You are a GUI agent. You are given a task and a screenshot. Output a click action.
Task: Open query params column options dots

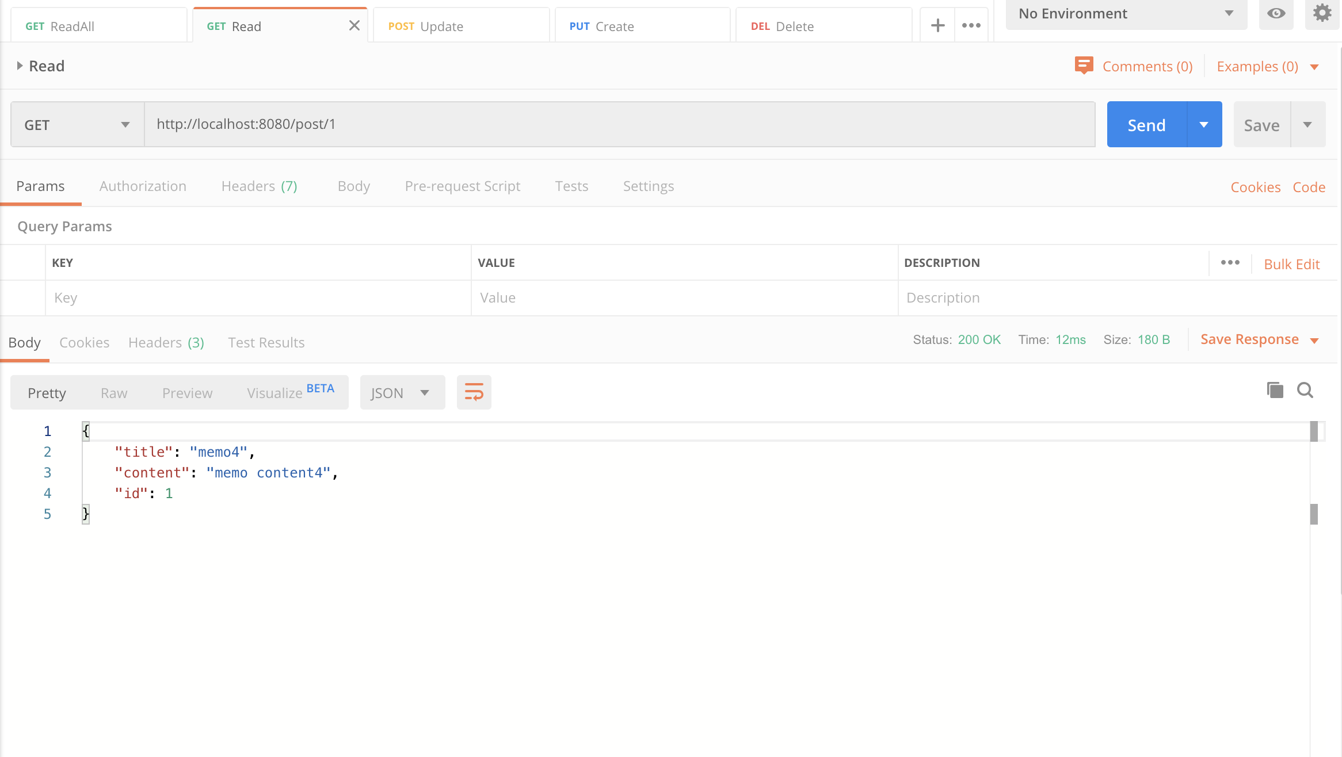1230,263
